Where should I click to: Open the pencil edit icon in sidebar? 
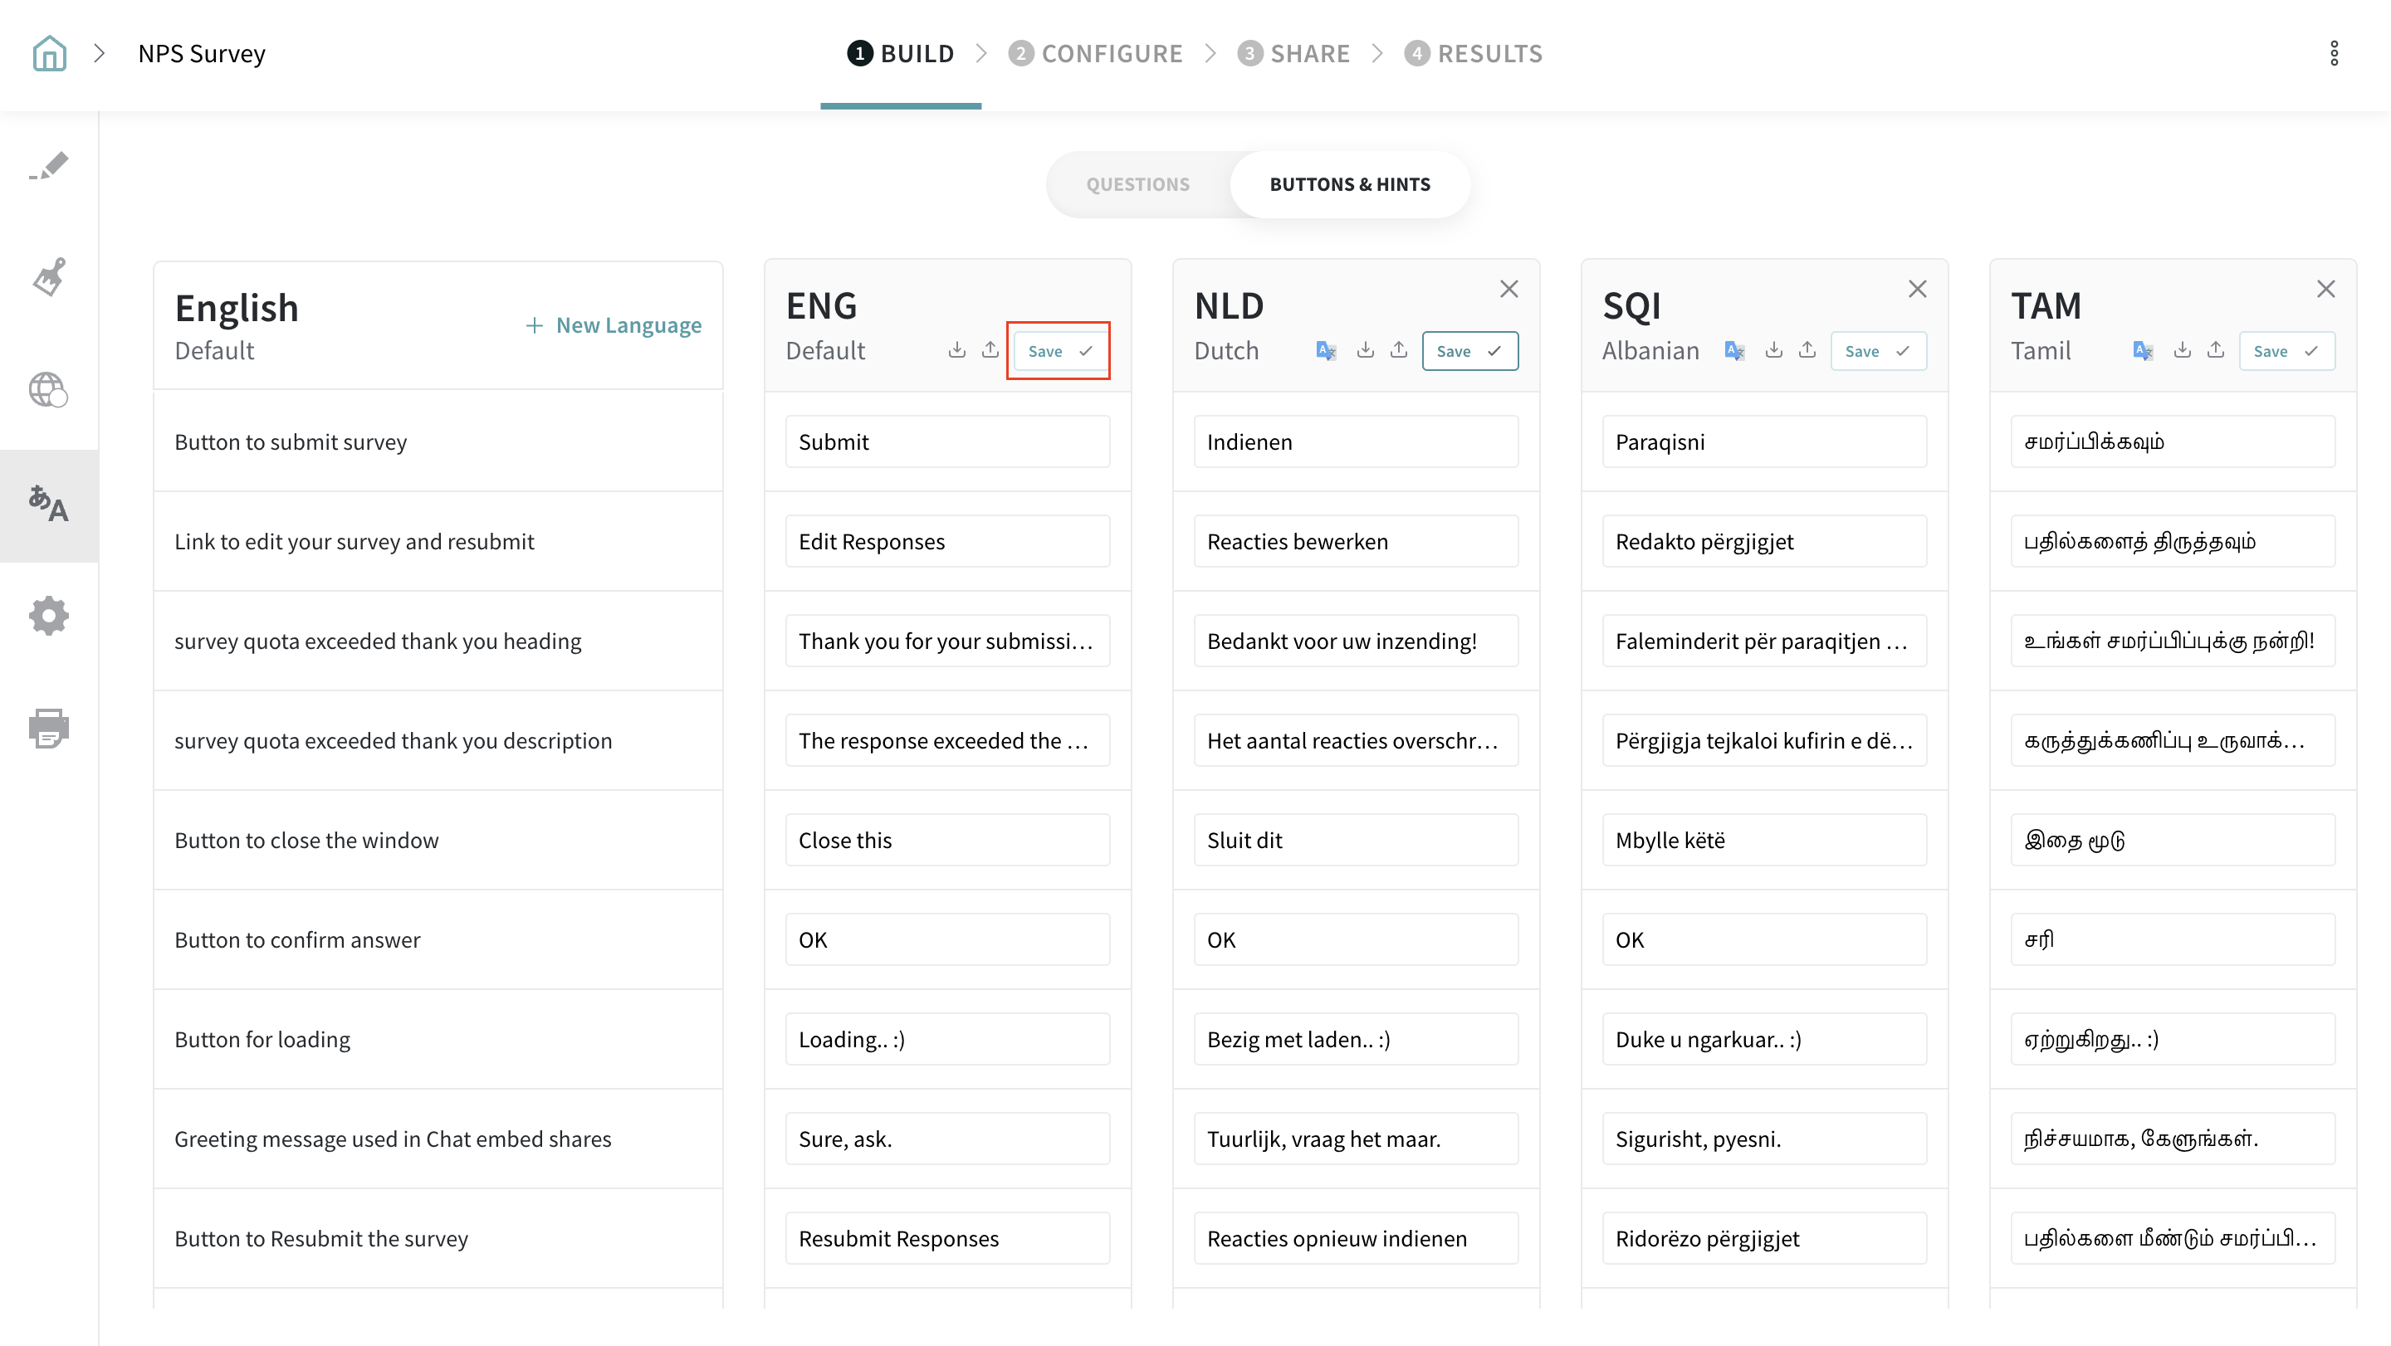pyautogui.click(x=49, y=166)
